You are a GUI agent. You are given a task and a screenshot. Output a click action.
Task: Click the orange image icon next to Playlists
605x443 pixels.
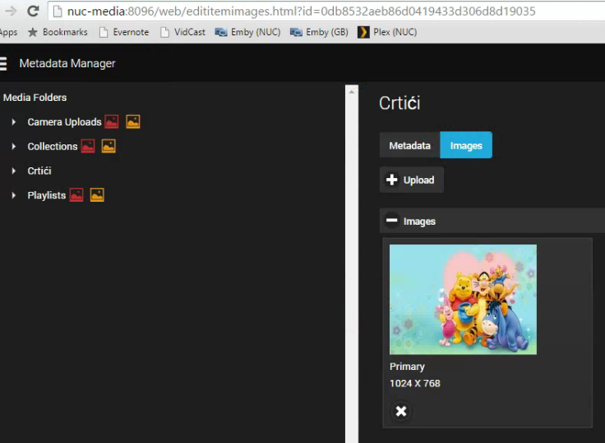[x=97, y=195]
